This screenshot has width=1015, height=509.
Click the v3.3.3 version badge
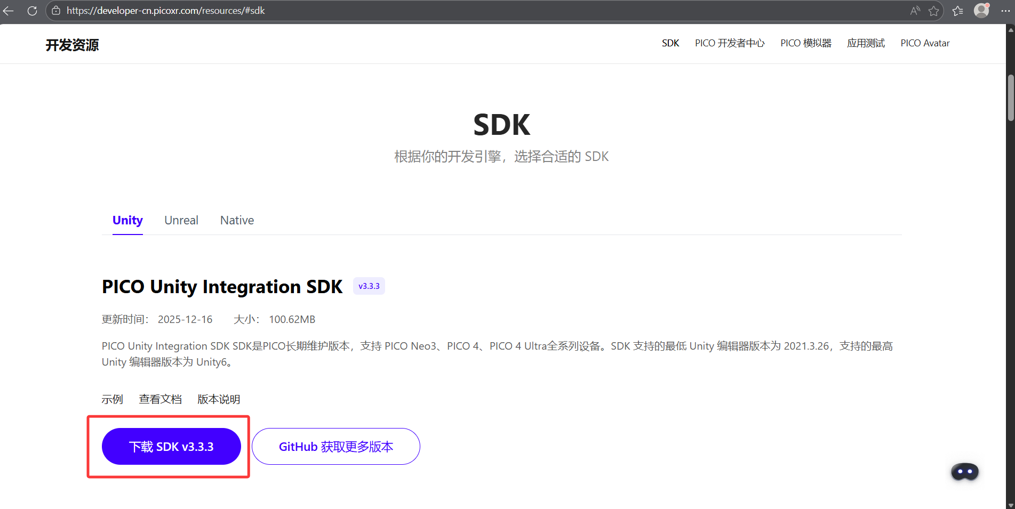pyautogui.click(x=369, y=286)
